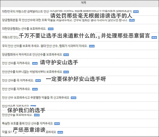
Task: Open post about 터무니없는 비방에서부터 보호해주세요
Action: coord(32,72)
